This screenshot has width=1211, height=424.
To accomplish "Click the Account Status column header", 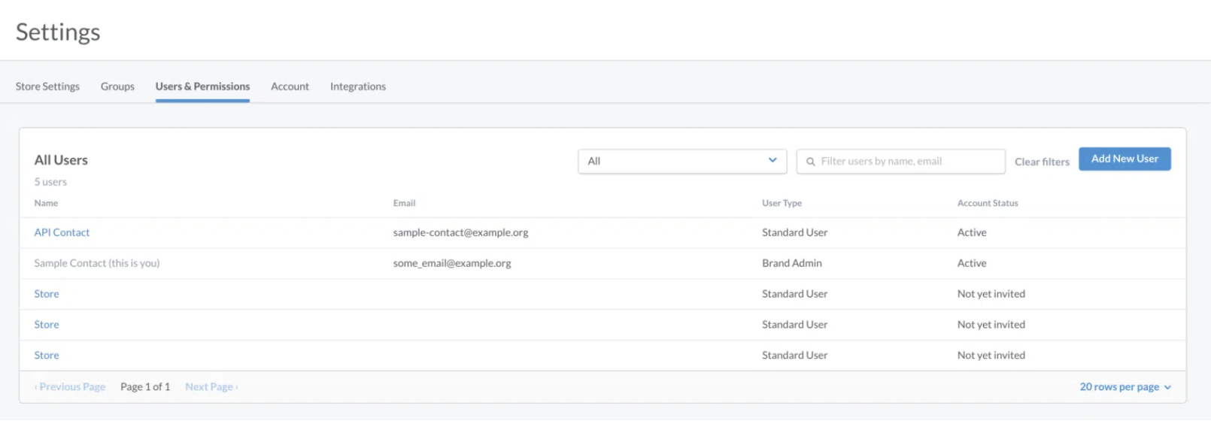I will pos(988,203).
